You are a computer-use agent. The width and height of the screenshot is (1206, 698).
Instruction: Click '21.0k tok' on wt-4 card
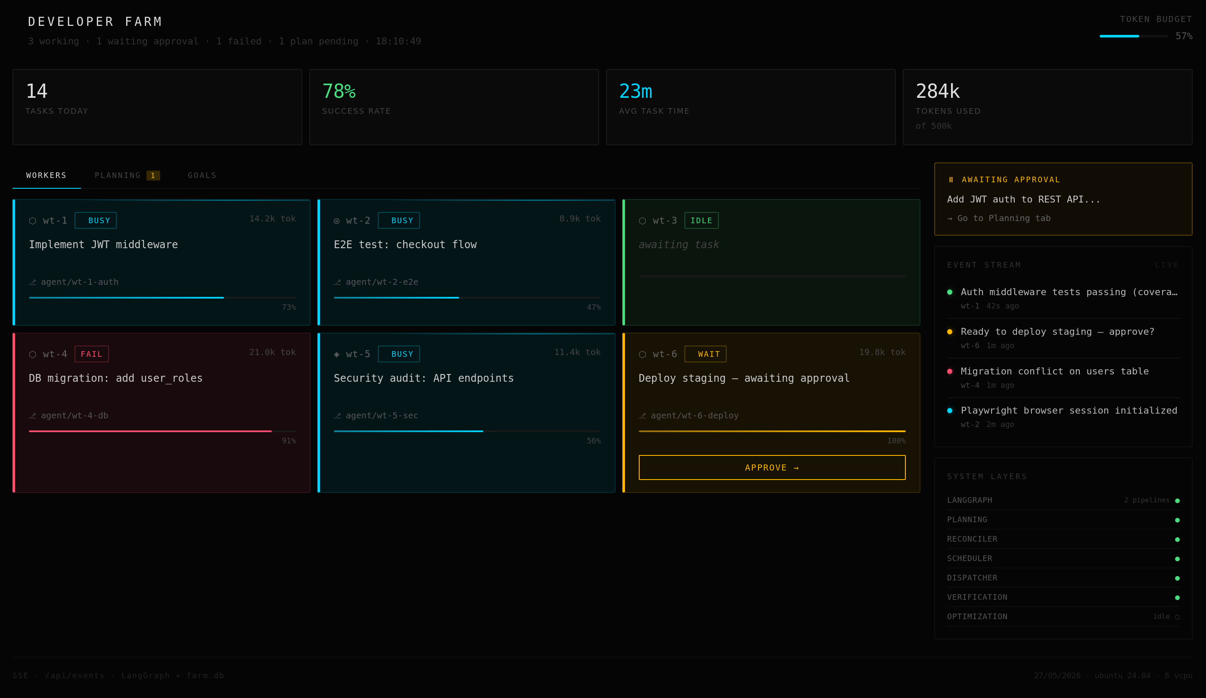[x=272, y=352]
